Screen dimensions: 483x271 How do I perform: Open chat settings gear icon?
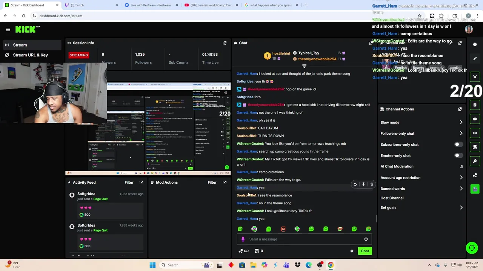(x=352, y=251)
